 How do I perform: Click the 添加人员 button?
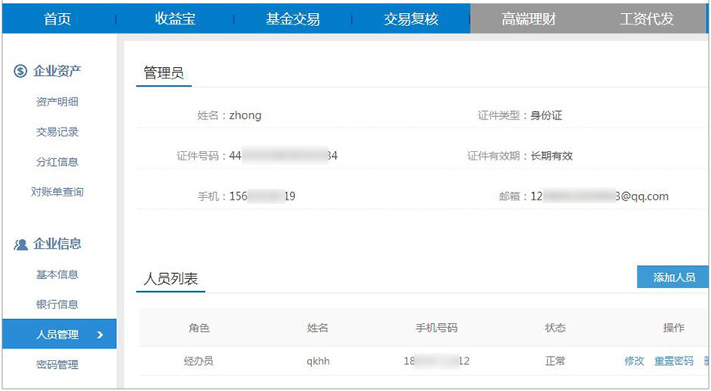tap(673, 277)
